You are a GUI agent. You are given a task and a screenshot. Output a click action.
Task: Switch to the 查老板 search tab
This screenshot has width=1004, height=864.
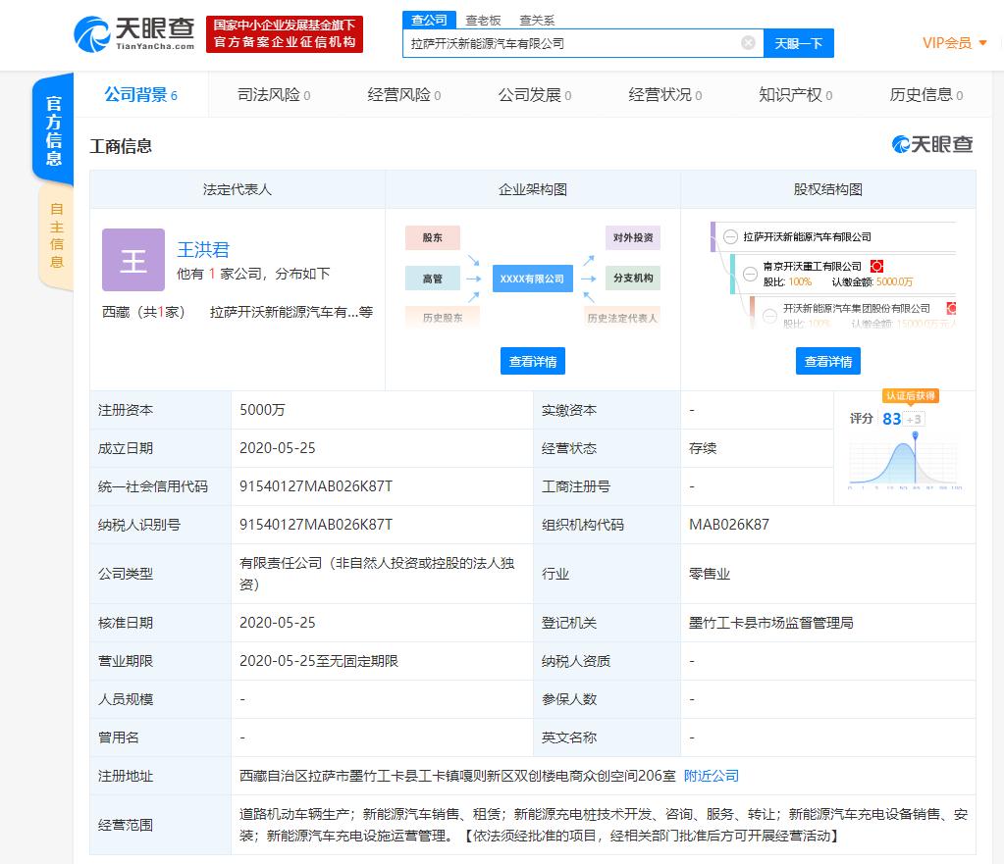pos(485,20)
